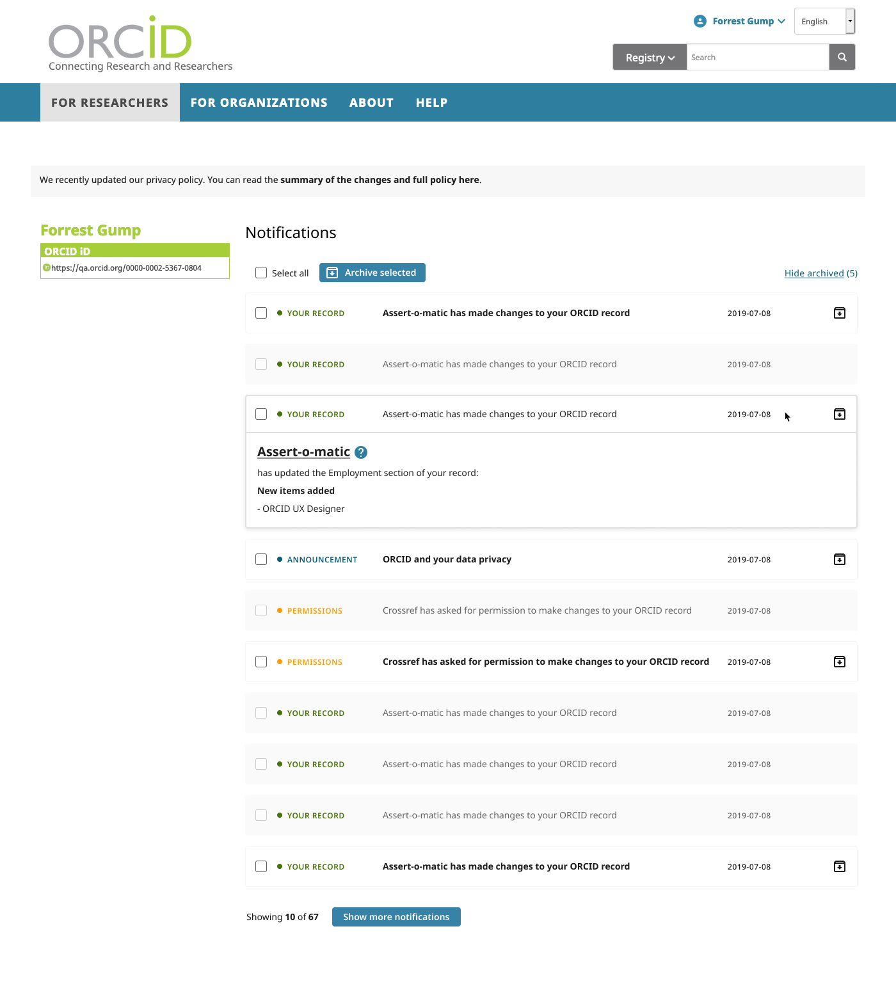This screenshot has height=1002, width=896.
Task: Archive the bold Crossref permissions notification
Action: tap(840, 662)
